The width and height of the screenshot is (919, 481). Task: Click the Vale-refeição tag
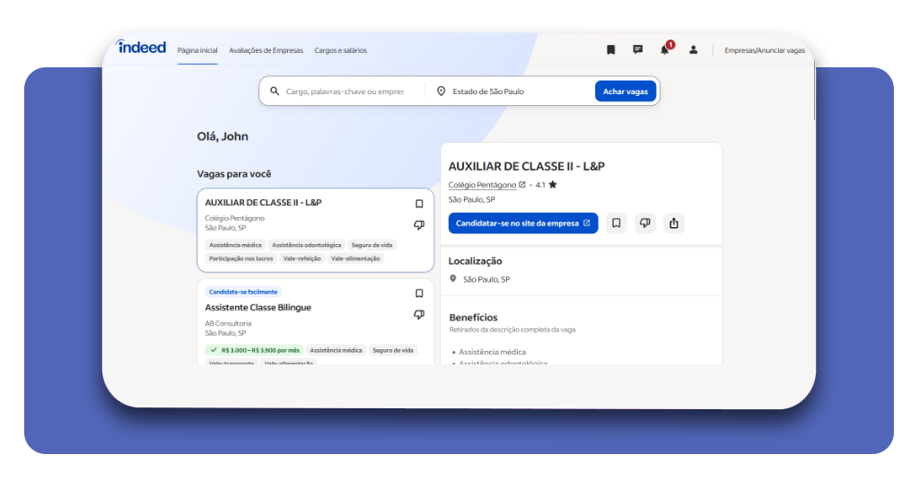(302, 258)
